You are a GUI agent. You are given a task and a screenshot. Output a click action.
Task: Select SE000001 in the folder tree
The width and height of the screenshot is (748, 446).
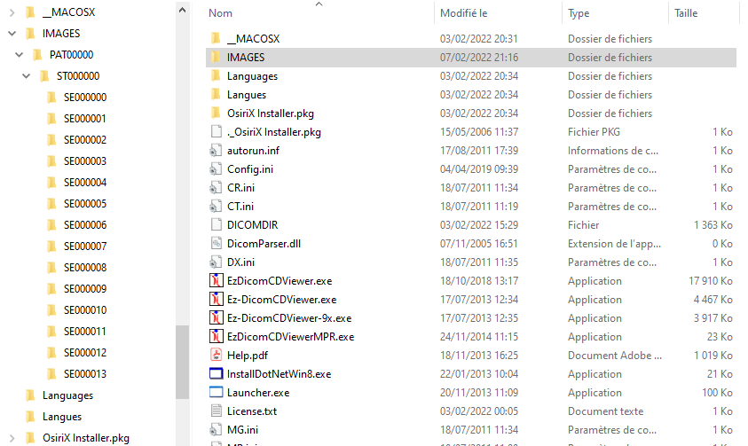(x=85, y=119)
